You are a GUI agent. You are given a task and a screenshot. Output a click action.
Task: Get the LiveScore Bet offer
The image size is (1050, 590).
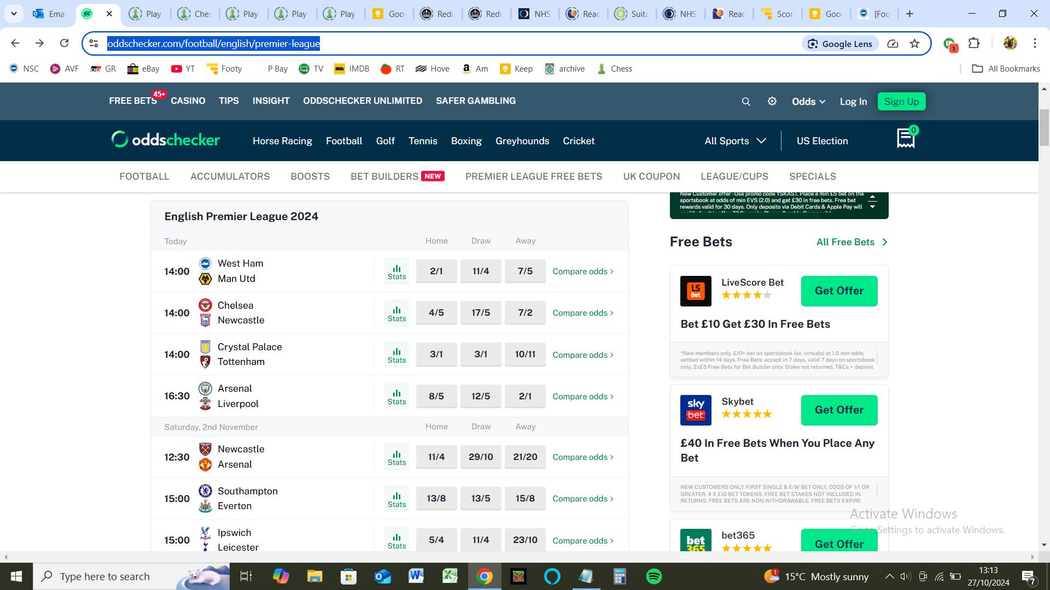839,291
